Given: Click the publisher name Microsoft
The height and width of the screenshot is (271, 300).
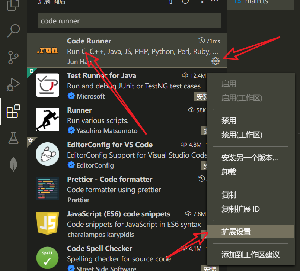Looking at the screenshot, I should (91, 96).
